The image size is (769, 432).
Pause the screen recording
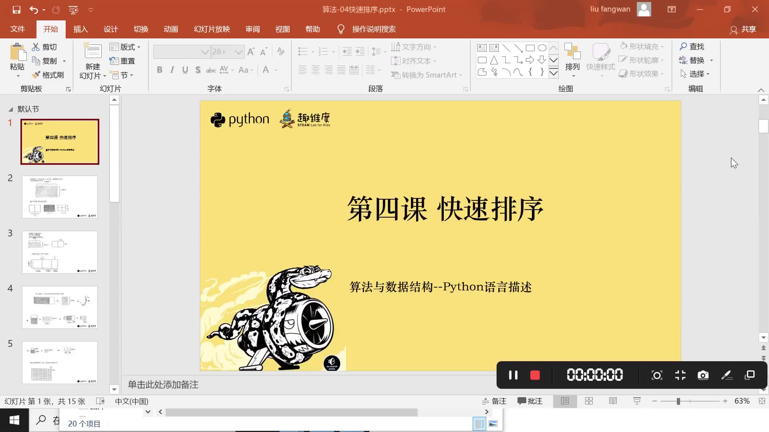coord(513,375)
